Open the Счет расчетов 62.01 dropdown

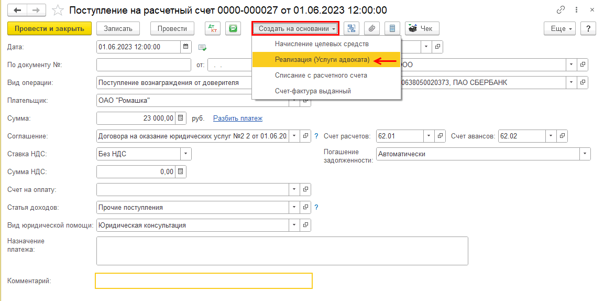429,136
